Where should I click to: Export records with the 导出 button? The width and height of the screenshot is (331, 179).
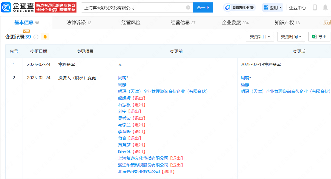(x=319, y=37)
